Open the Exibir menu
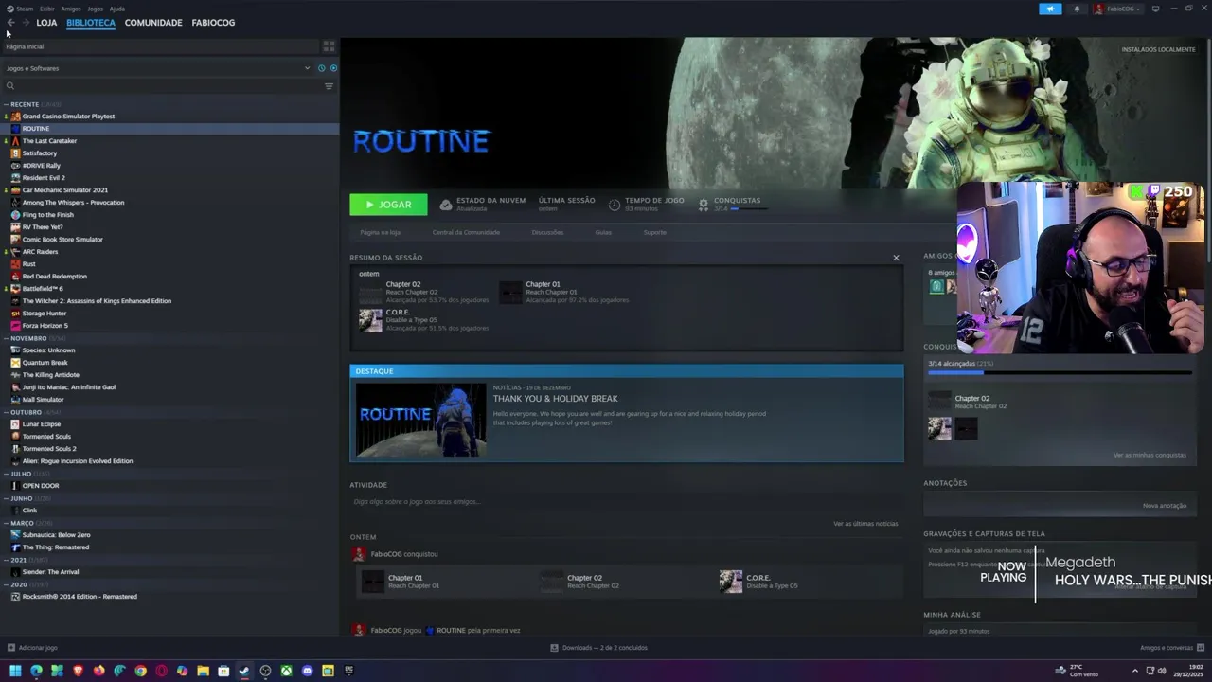This screenshot has height=682, width=1212. point(46,9)
